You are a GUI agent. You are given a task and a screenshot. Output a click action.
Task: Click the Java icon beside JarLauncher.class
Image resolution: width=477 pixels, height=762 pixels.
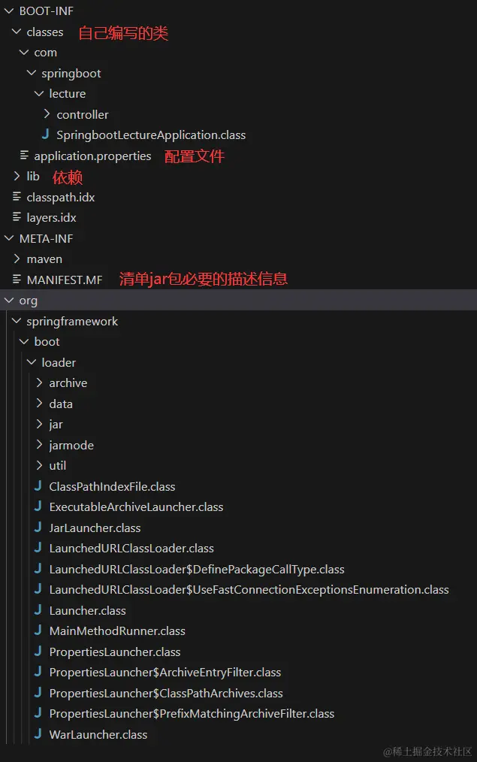pos(38,527)
